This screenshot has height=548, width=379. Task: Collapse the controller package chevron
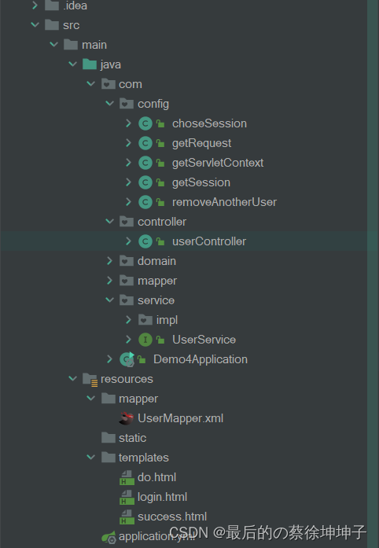(110, 222)
